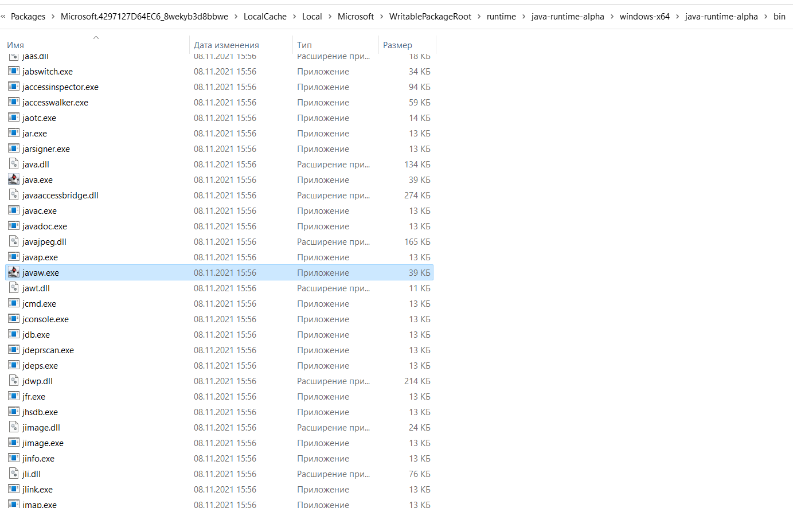
Task: Click the jaotc.exe file icon
Action: [14, 118]
